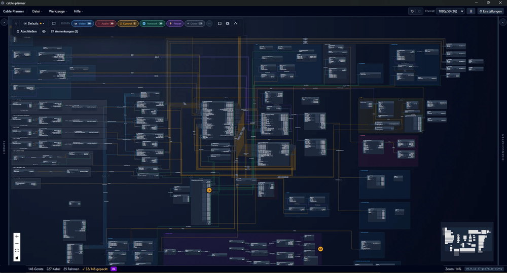Open the Werkzeuge menu
Screen dimensions: 507x273
(x=58, y=11)
